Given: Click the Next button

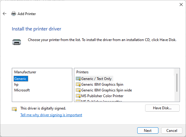Looking at the screenshot, I should coord(148,131).
